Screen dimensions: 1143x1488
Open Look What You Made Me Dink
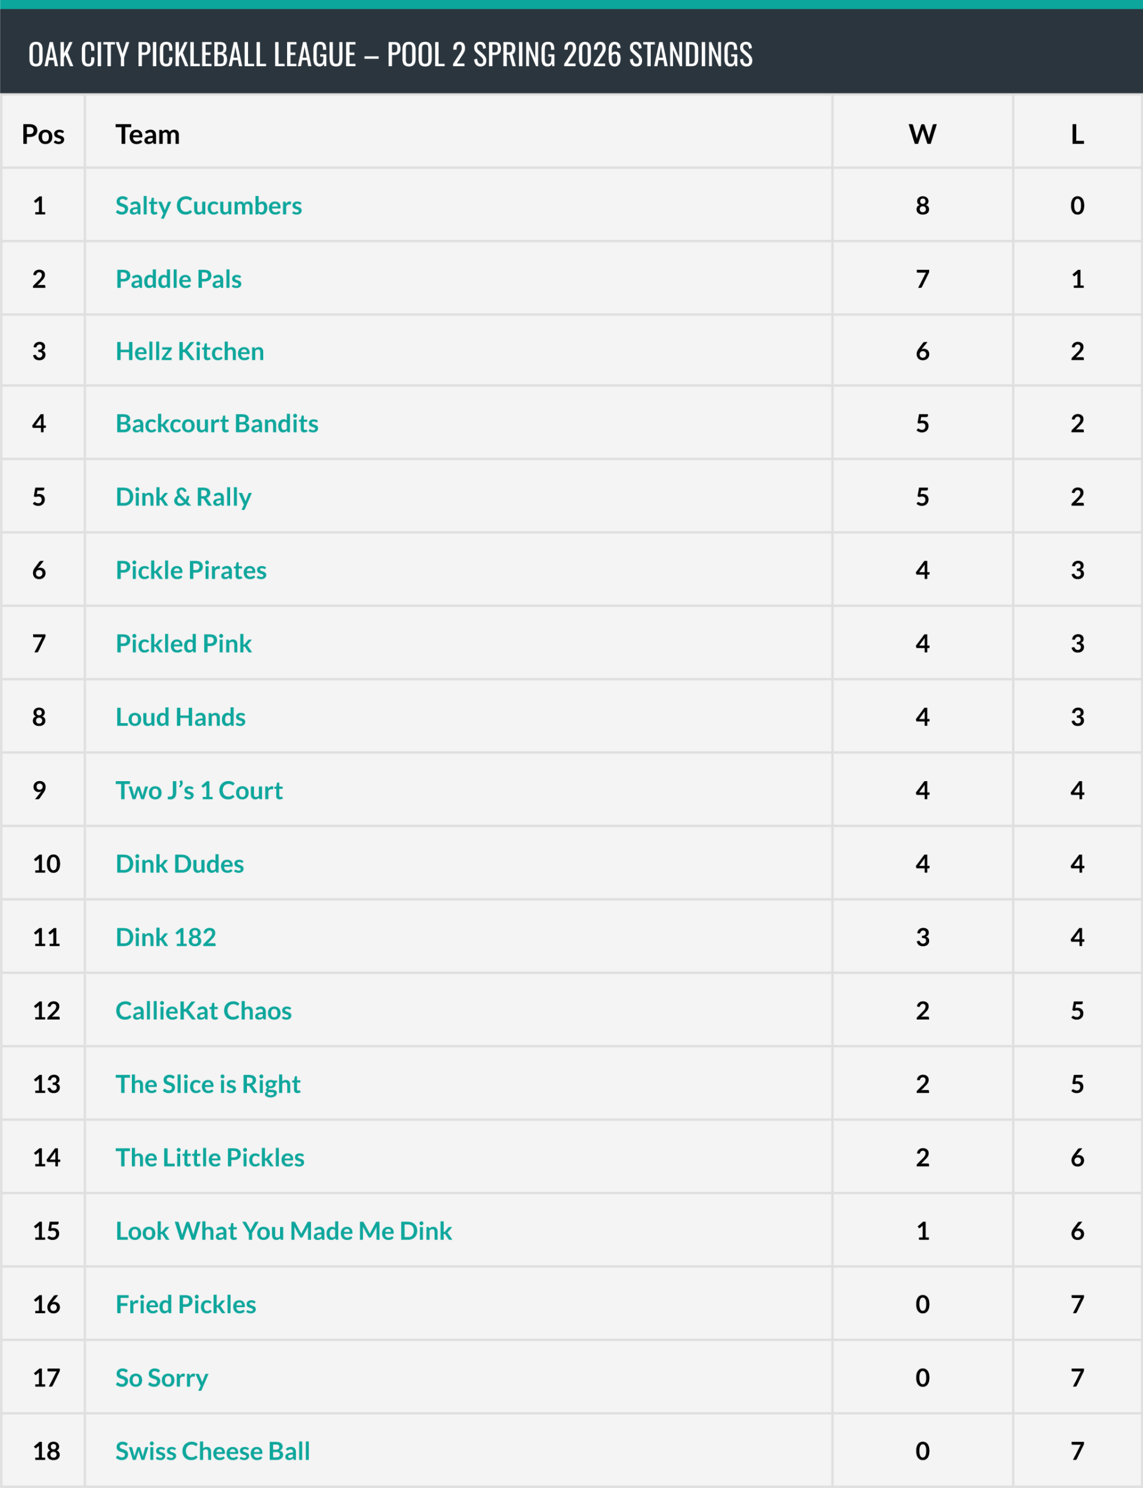(x=283, y=1232)
